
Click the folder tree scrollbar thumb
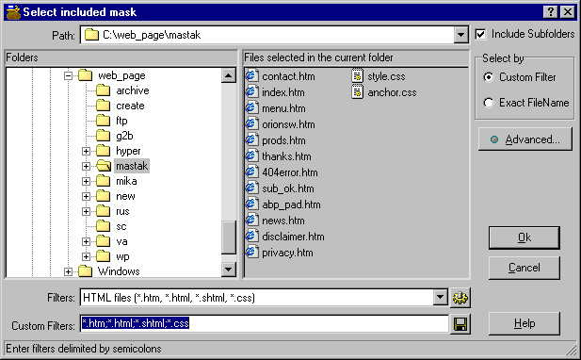[x=229, y=237]
